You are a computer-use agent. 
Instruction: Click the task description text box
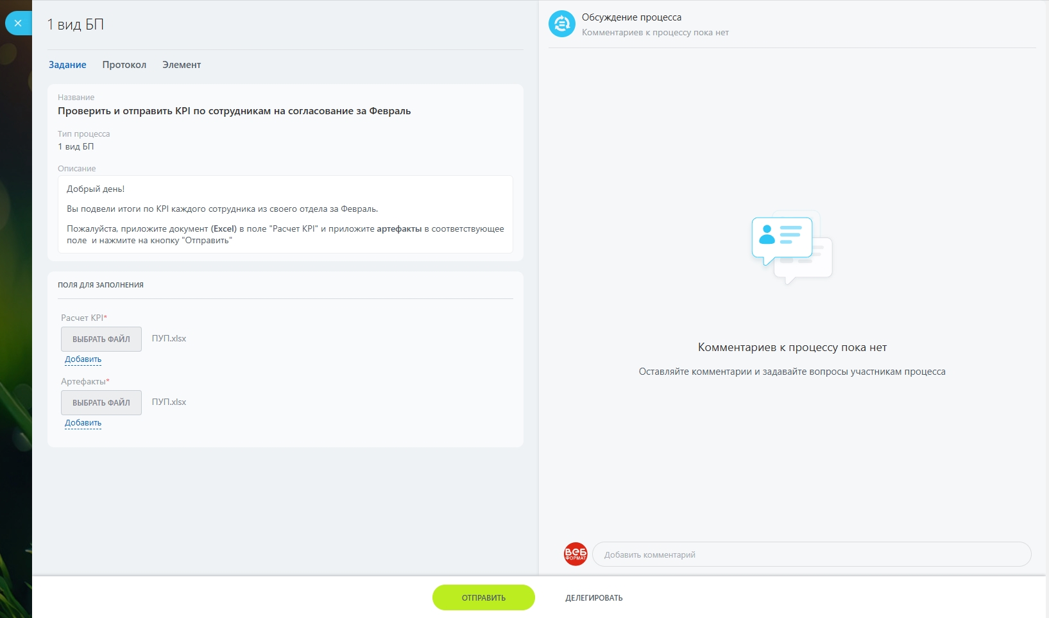[x=285, y=214]
